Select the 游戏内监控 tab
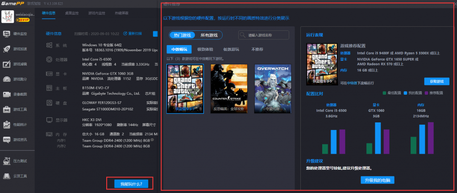 tap(97, 13)
